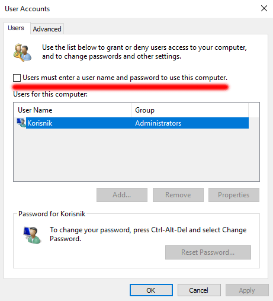Sort the list by the User Name column
This screenshot has width=273, height=301.
tap(72, 110)
